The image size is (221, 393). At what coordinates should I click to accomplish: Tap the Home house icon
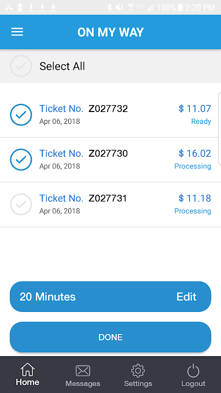[28, 369]
